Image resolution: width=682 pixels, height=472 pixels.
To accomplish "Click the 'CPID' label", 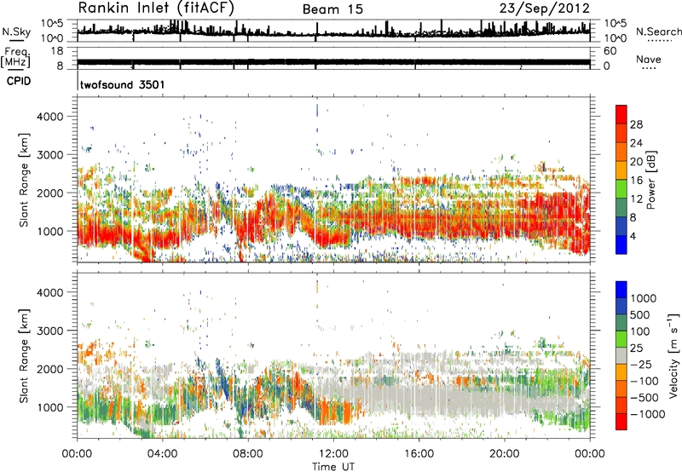I will click(19, 81).
